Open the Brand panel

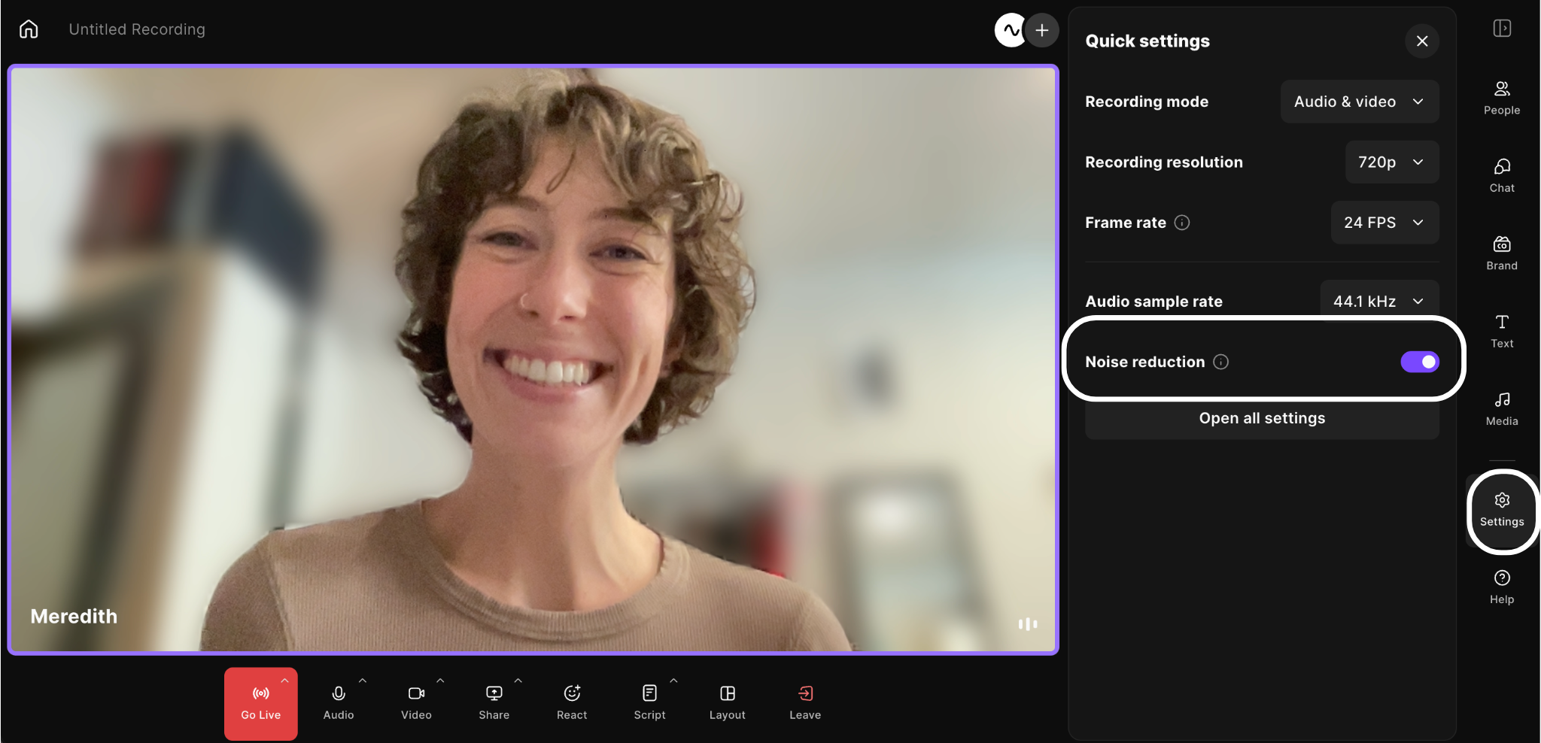[1501, 253]
